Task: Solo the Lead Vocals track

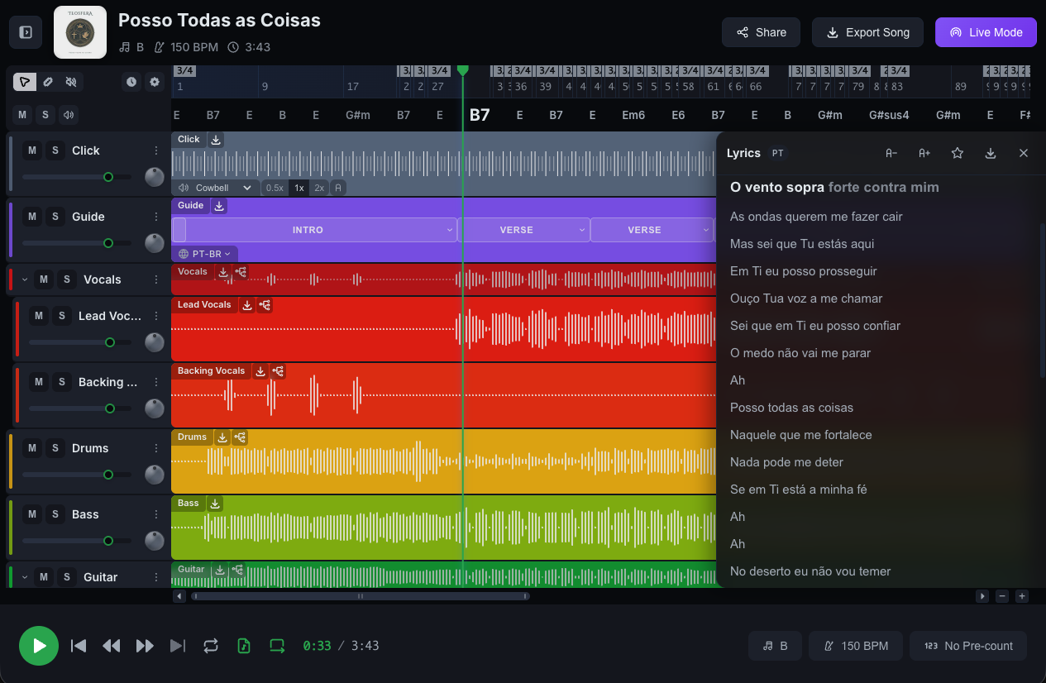Action: tap(62, 316)
